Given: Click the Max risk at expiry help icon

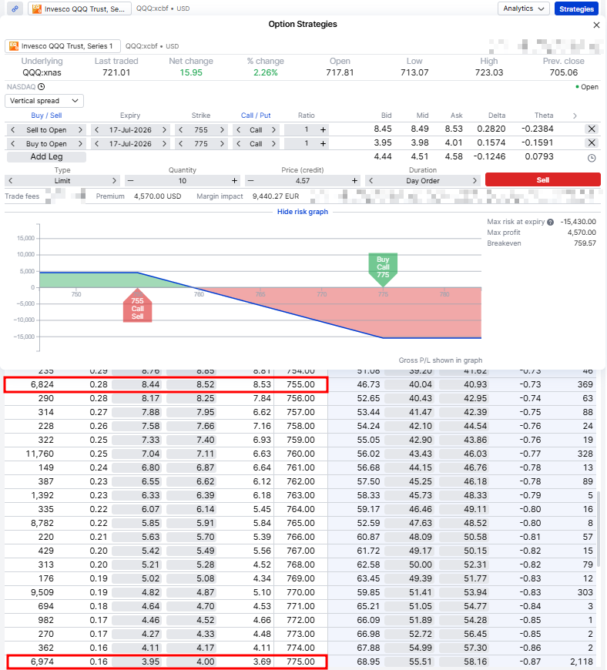Looking at the screenshot, I should tap(551, 223).
